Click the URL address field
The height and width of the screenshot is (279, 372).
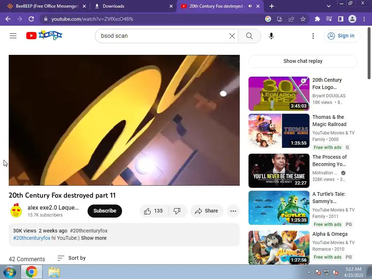point(152,19)
